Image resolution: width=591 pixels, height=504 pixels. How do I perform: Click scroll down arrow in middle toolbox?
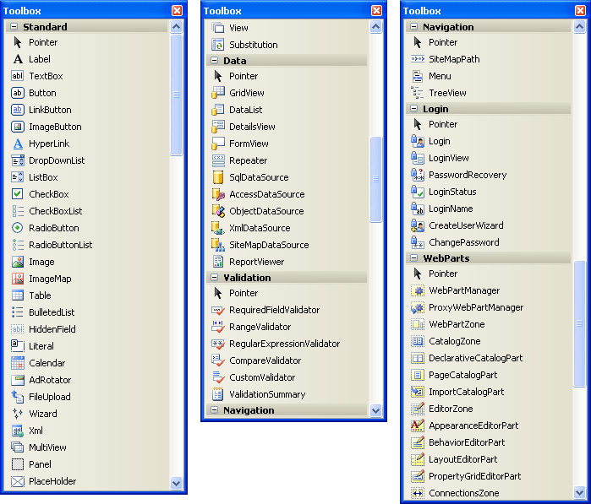[375, 410]
